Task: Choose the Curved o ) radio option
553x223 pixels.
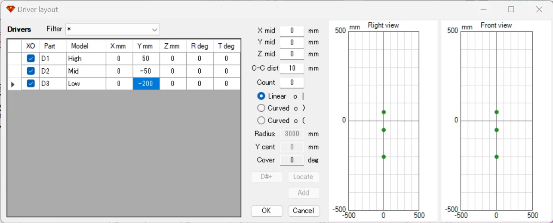Action: [262, 108]
